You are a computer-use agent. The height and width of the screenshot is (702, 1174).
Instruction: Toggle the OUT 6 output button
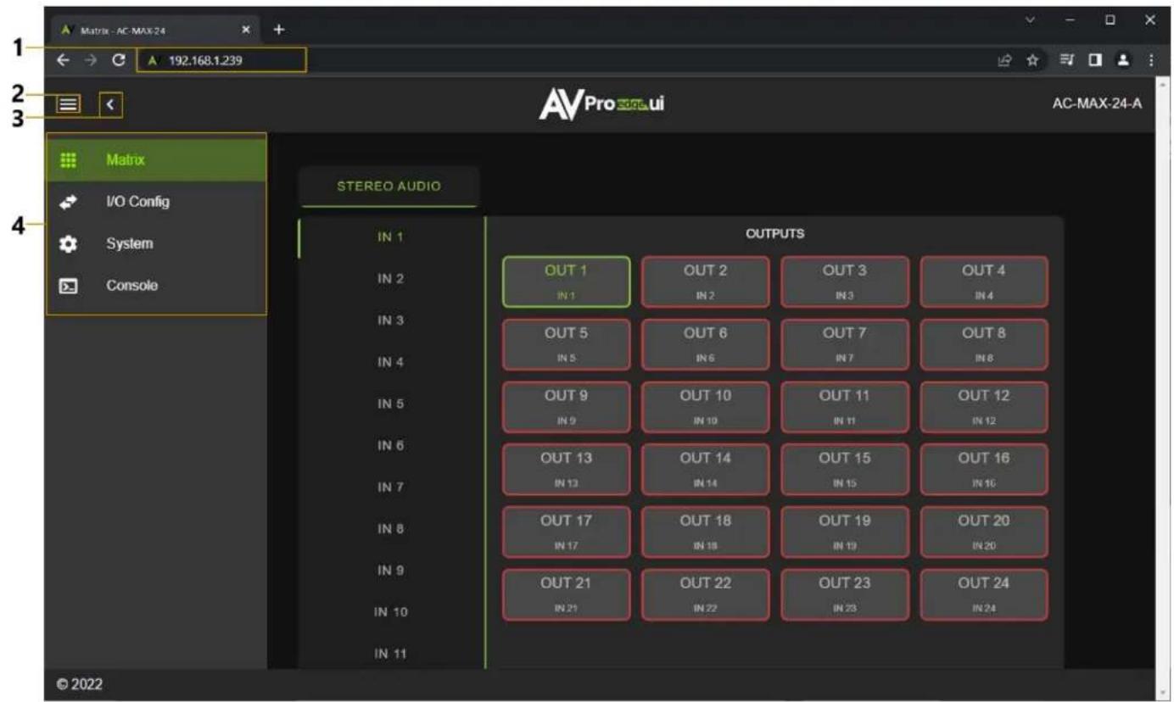[x=706, y=344]
